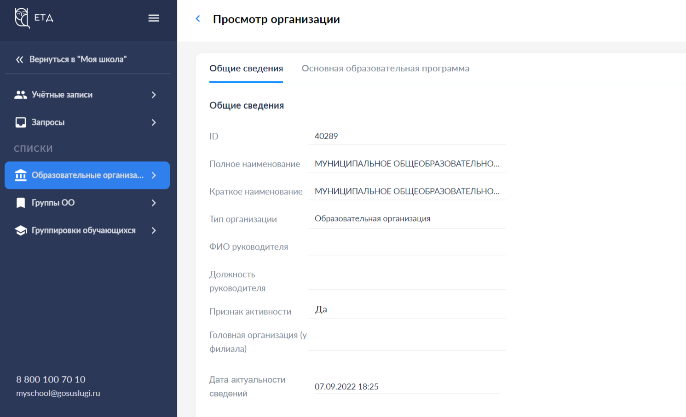Click the Краткое наименование field
The width and height of the screenshot is (686, 417).
tap(407, 191)
